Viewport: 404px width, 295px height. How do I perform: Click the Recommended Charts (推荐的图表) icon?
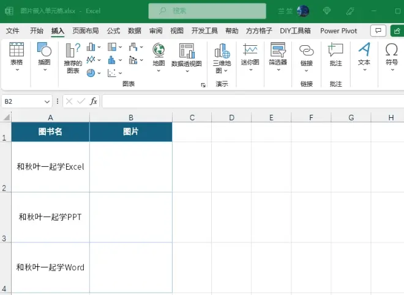coord(73,51)
